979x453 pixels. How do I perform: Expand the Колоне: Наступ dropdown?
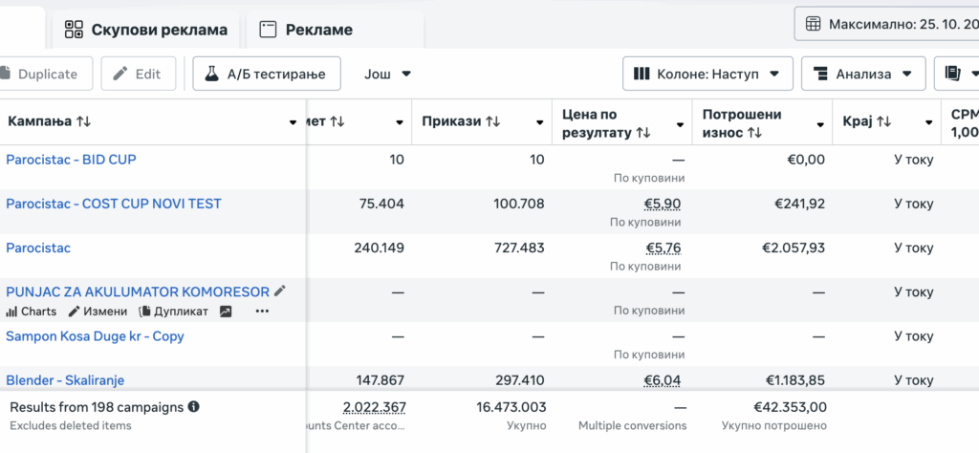point(707,74)
